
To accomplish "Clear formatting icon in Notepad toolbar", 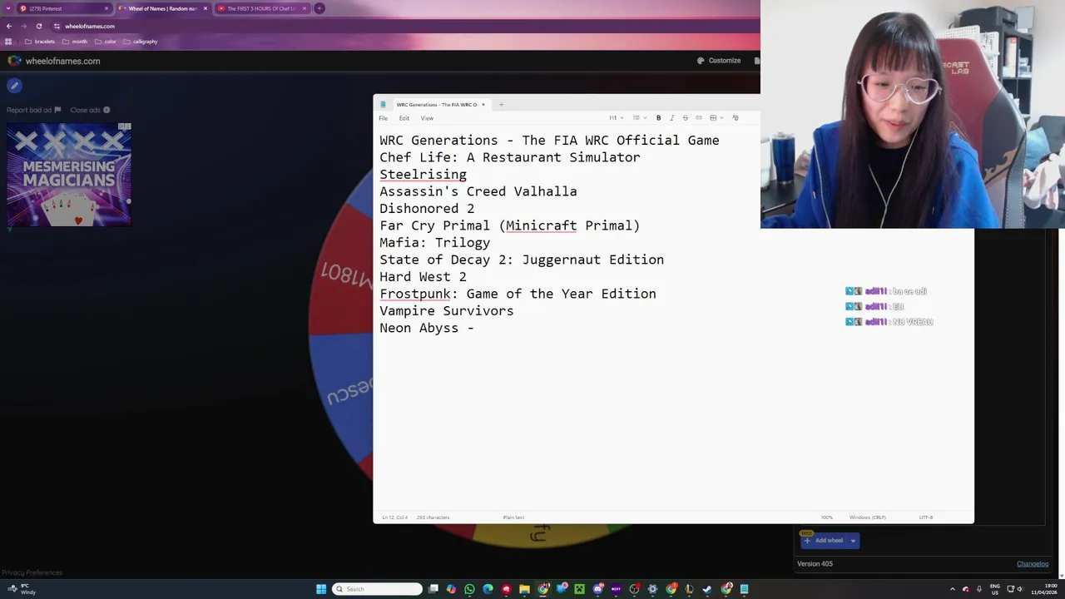I will click(736, 118).
